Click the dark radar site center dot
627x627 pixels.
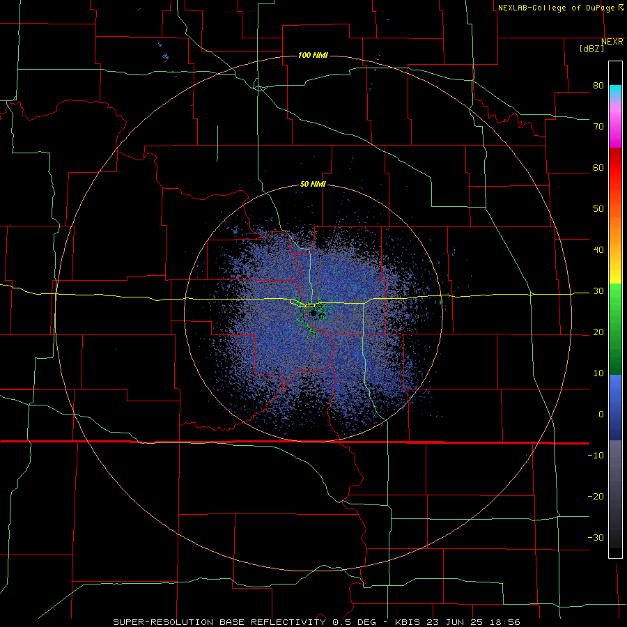coord(313,313)
